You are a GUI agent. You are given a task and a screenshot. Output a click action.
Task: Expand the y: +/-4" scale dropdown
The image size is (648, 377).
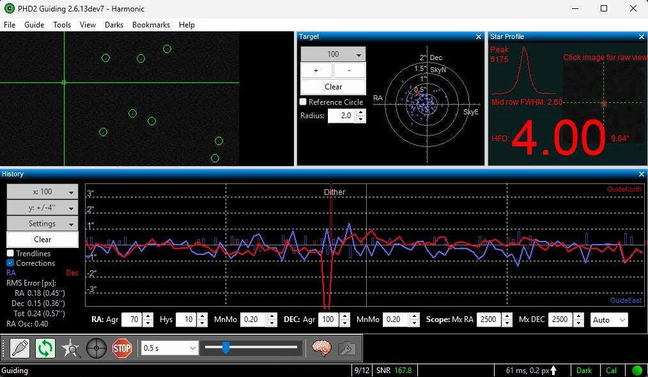(42, 208)
